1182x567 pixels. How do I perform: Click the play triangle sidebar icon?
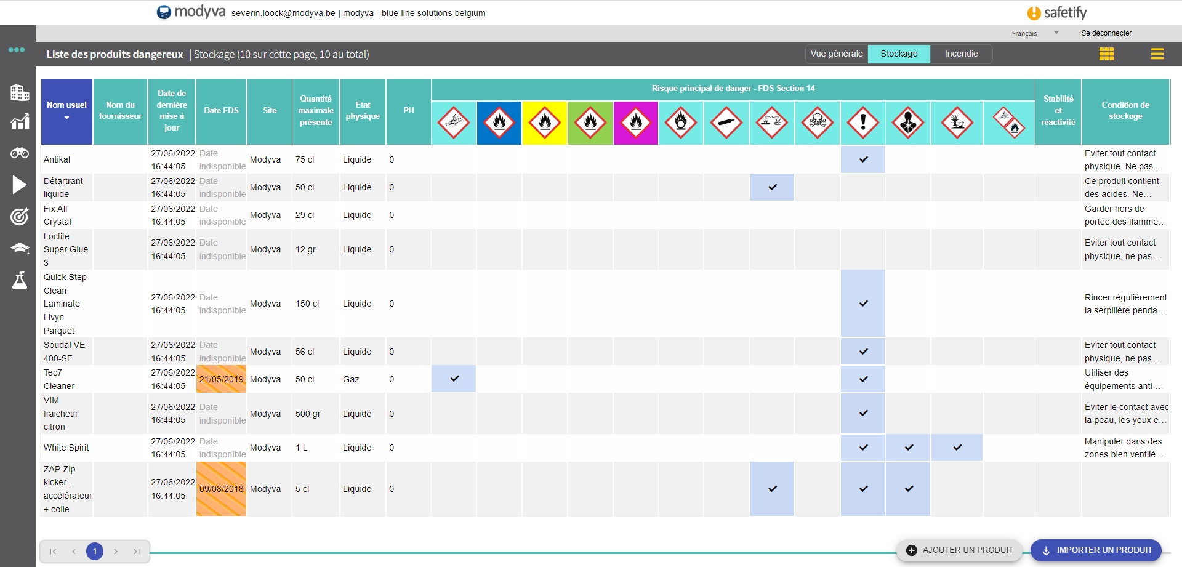pos(20,185)
